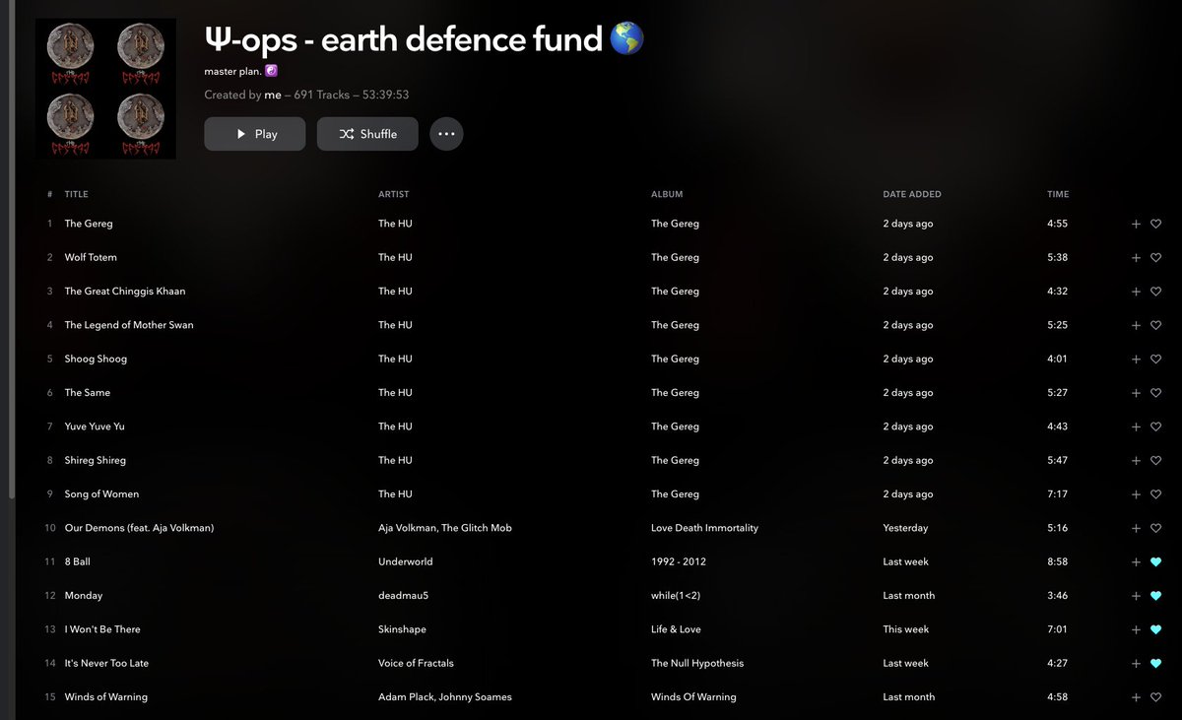Open creator profile link 'me'
Image resolution: width=1182 pixels, height=720 pixels.
click(273, 95)
